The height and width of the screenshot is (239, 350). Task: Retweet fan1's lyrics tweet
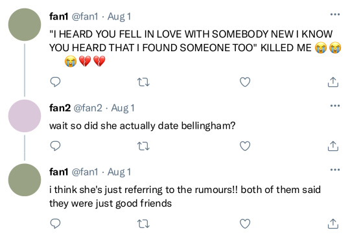(x=143, y=82)
